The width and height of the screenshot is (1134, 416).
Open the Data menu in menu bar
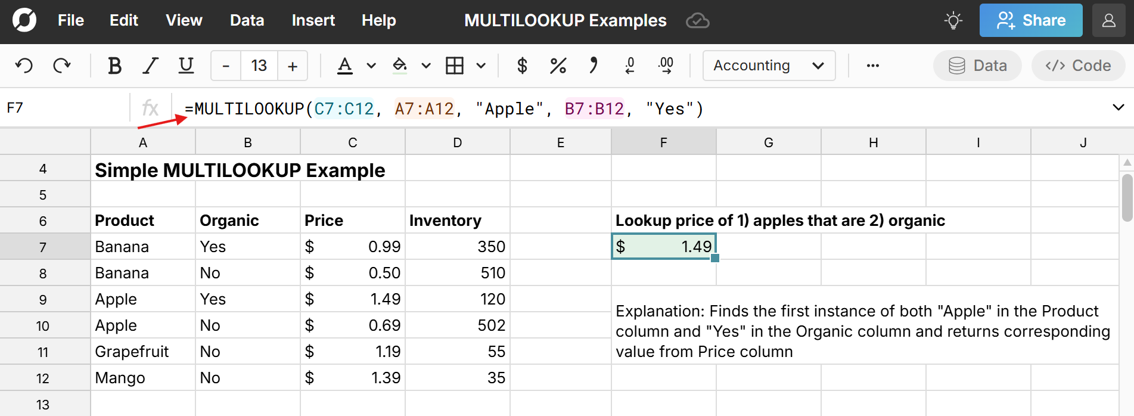tap(247, 20)
